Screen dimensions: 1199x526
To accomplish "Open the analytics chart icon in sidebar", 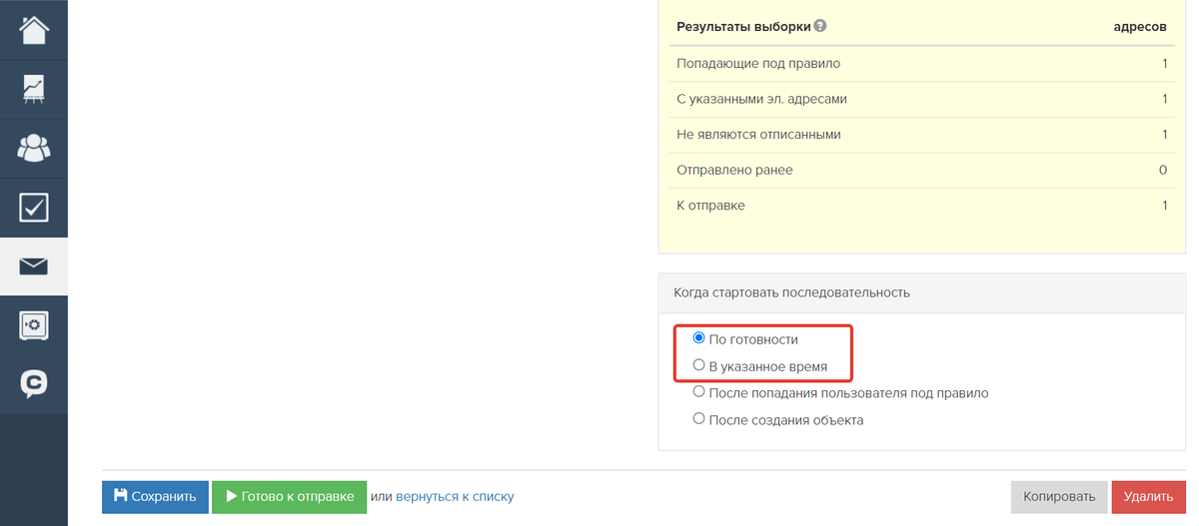I will [x=34, y=89].
